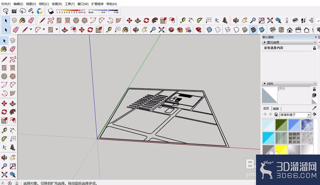Click the materials browser back arrow
The image size is (320, 185).
pos(265,114)
